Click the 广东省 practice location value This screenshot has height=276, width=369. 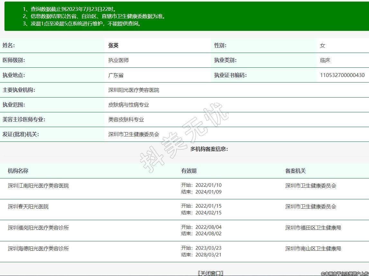(116, 75)
